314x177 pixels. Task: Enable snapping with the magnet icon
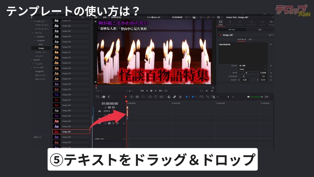(169, 97)
